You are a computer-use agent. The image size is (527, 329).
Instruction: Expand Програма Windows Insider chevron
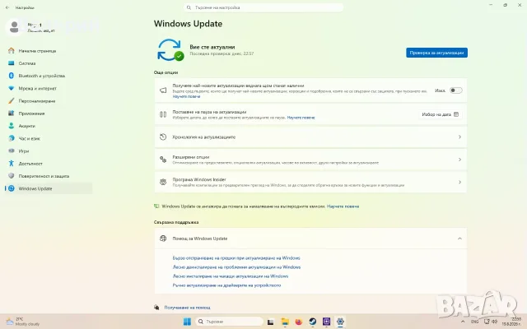(459, 182)
